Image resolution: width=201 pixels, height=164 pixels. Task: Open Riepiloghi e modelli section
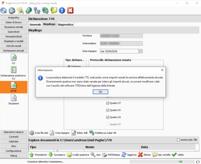click(x=14, y=41)
